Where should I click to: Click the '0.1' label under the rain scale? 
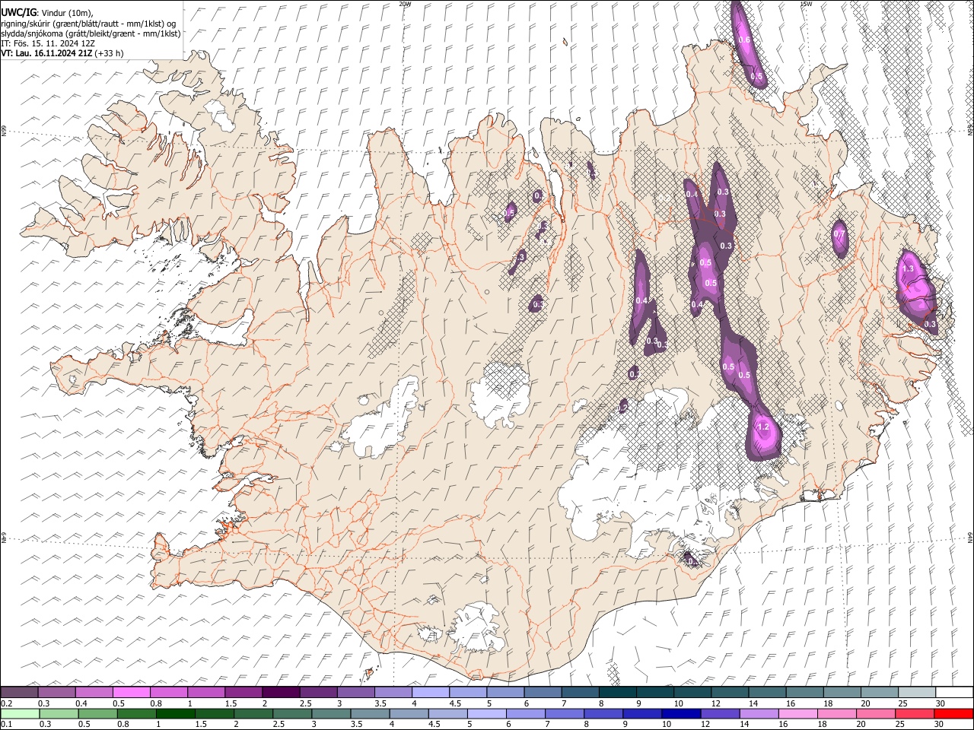coord(6,725)
